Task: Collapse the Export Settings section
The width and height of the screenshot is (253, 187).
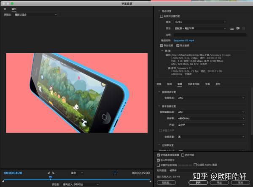Action: [159, 11]
